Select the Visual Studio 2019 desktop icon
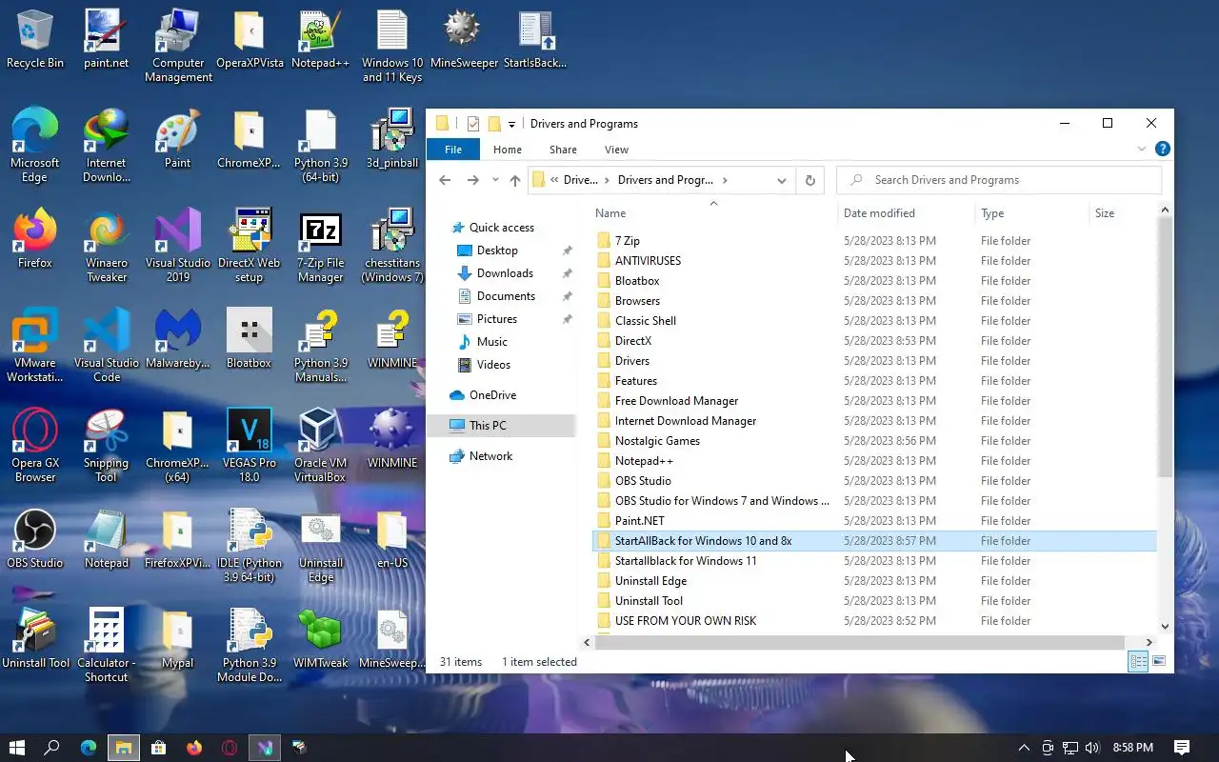Screen dimensions: 1219x762 point(178,246)
